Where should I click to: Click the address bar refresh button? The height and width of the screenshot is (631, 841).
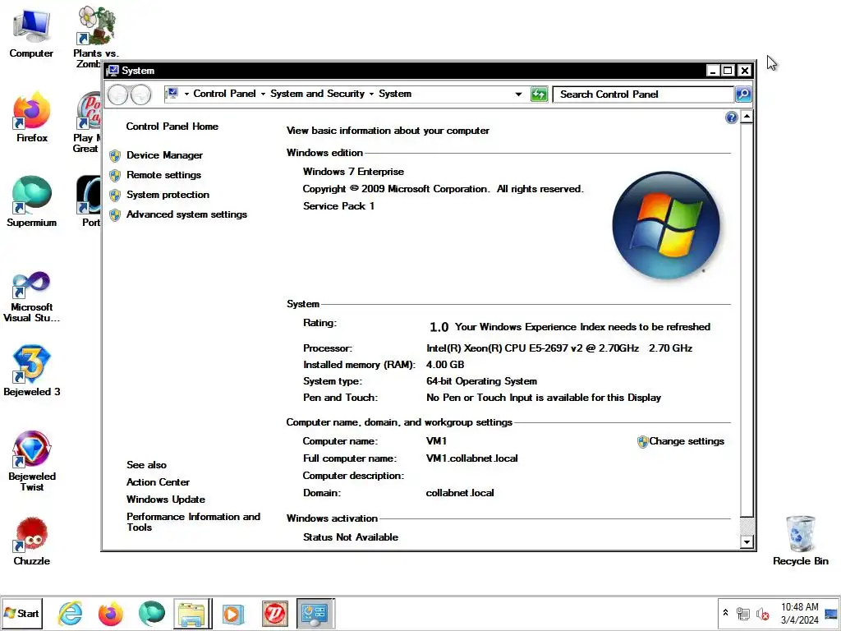point(539,94)
